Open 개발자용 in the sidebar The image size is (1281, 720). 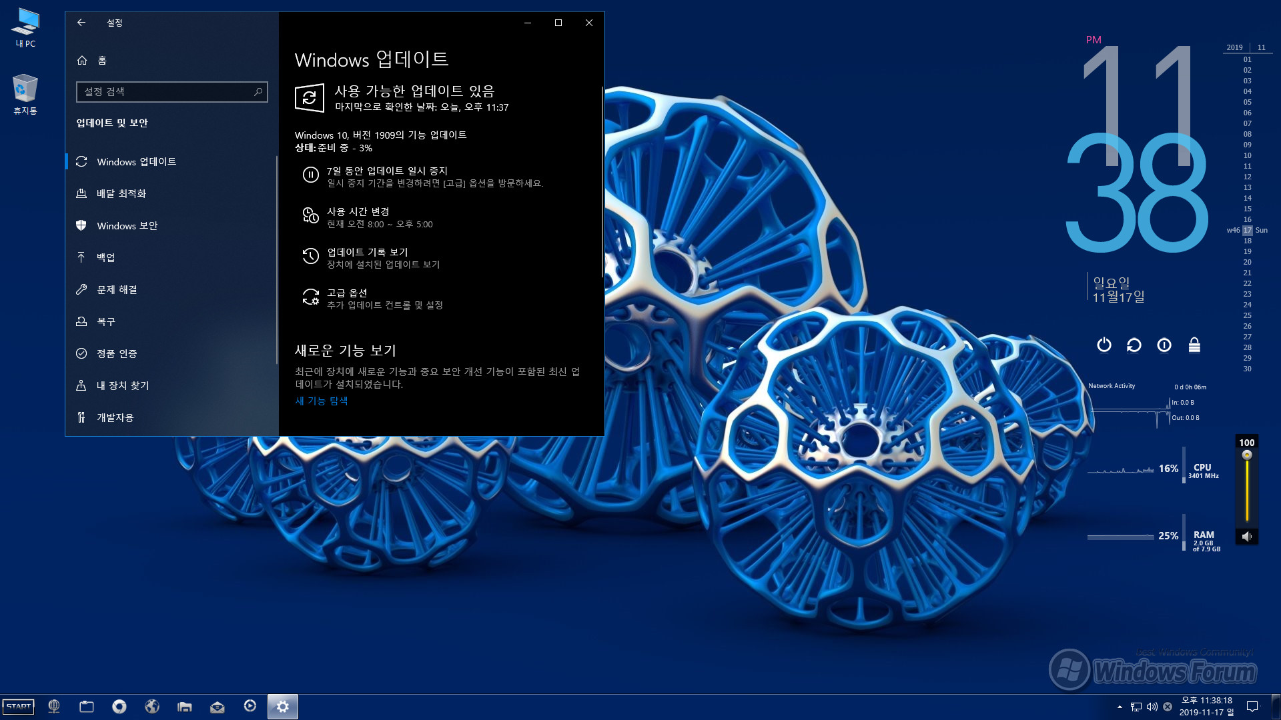[x=171, y=418]
